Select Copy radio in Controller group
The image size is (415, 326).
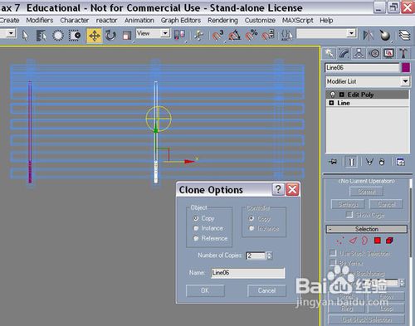(251, 219)
